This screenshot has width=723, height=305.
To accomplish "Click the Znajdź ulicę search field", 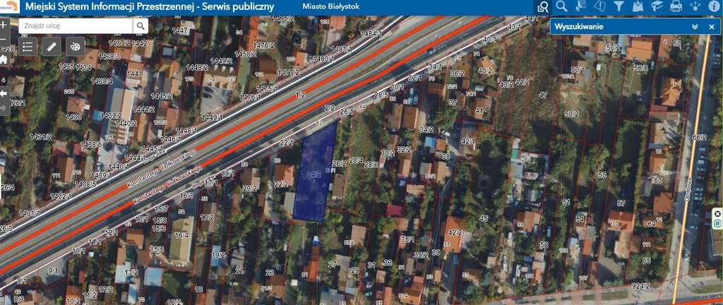I will [76, 26].
